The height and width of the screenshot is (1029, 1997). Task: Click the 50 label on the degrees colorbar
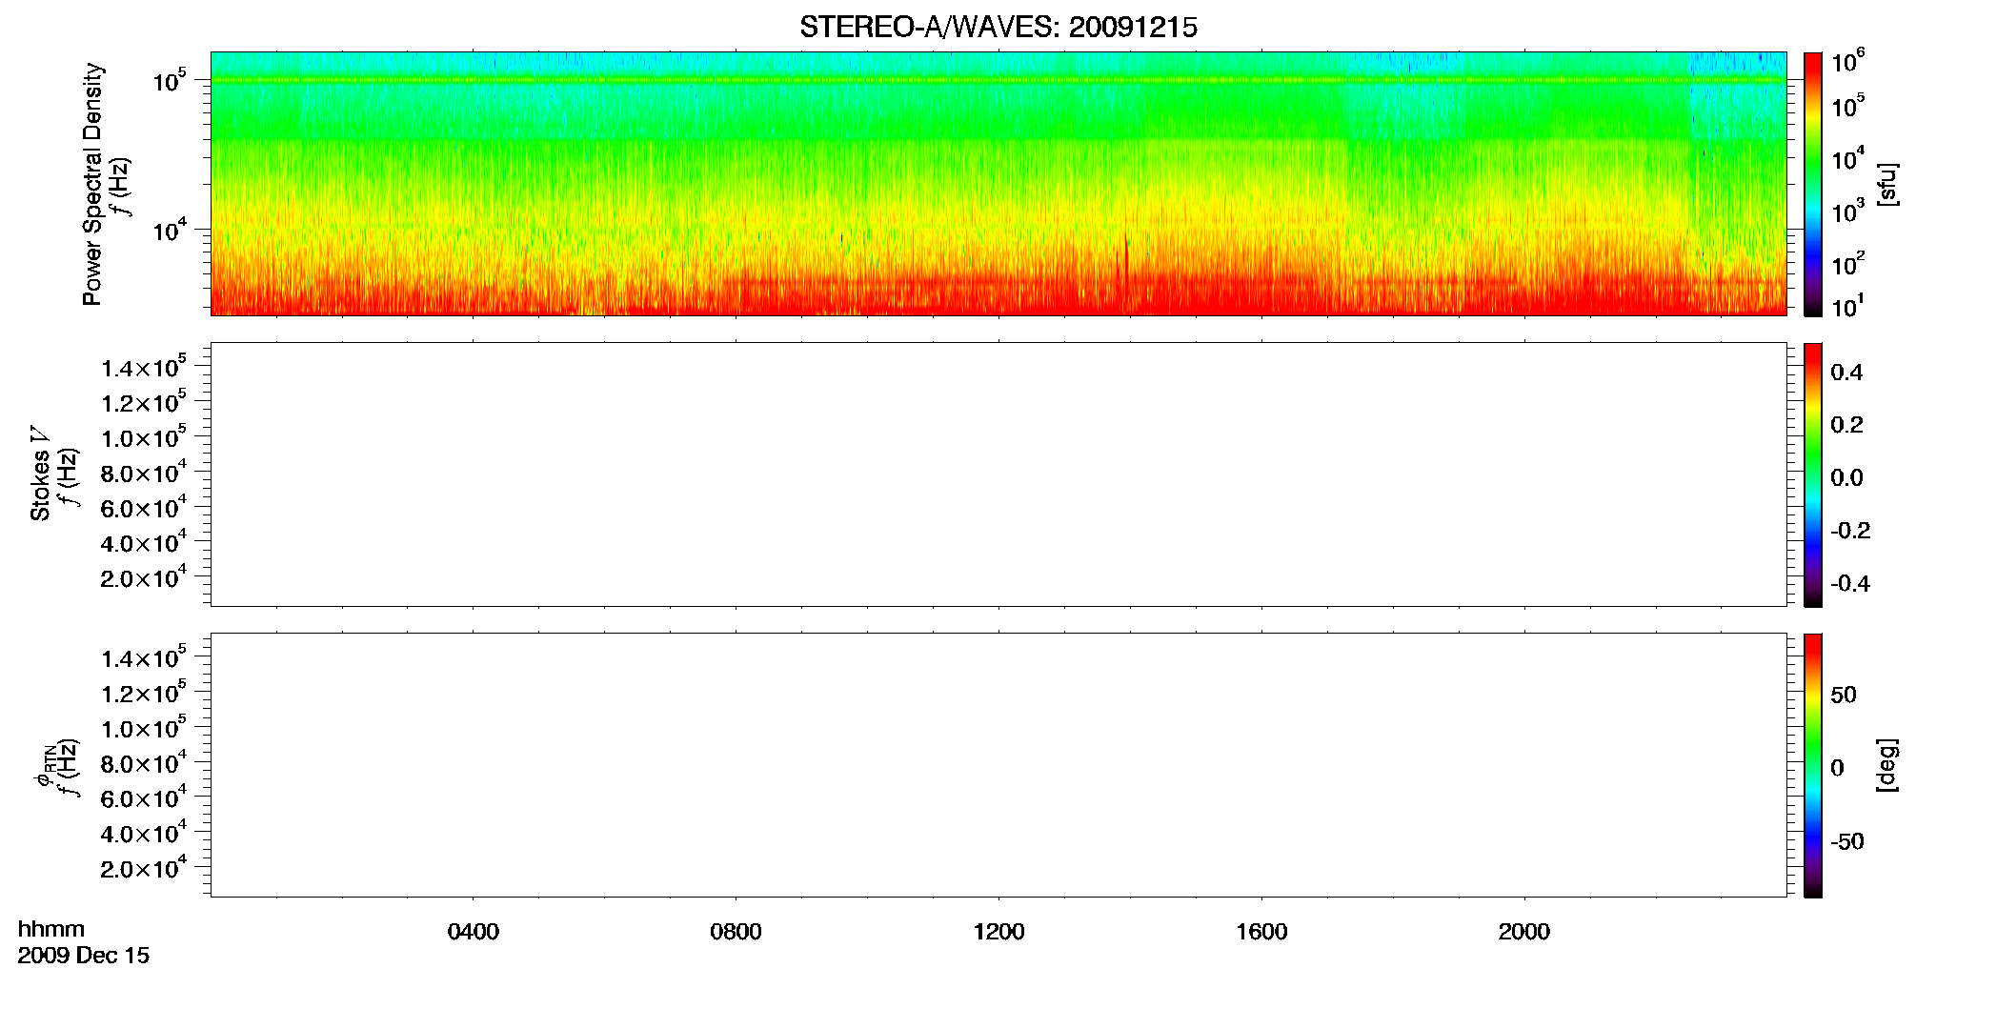pos(1844,695)
